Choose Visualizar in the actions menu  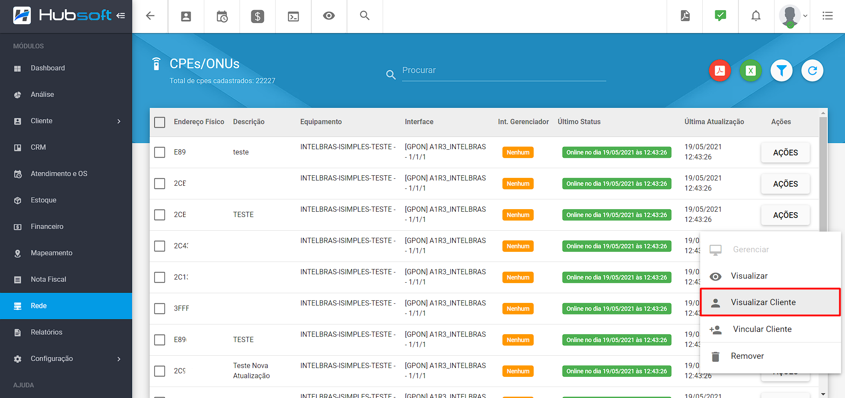pos(771,276)
